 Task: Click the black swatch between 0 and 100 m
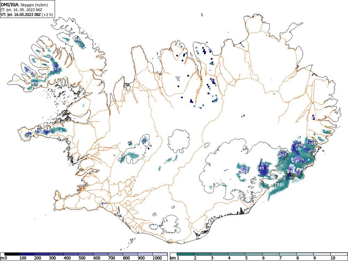tap(12, 254)
